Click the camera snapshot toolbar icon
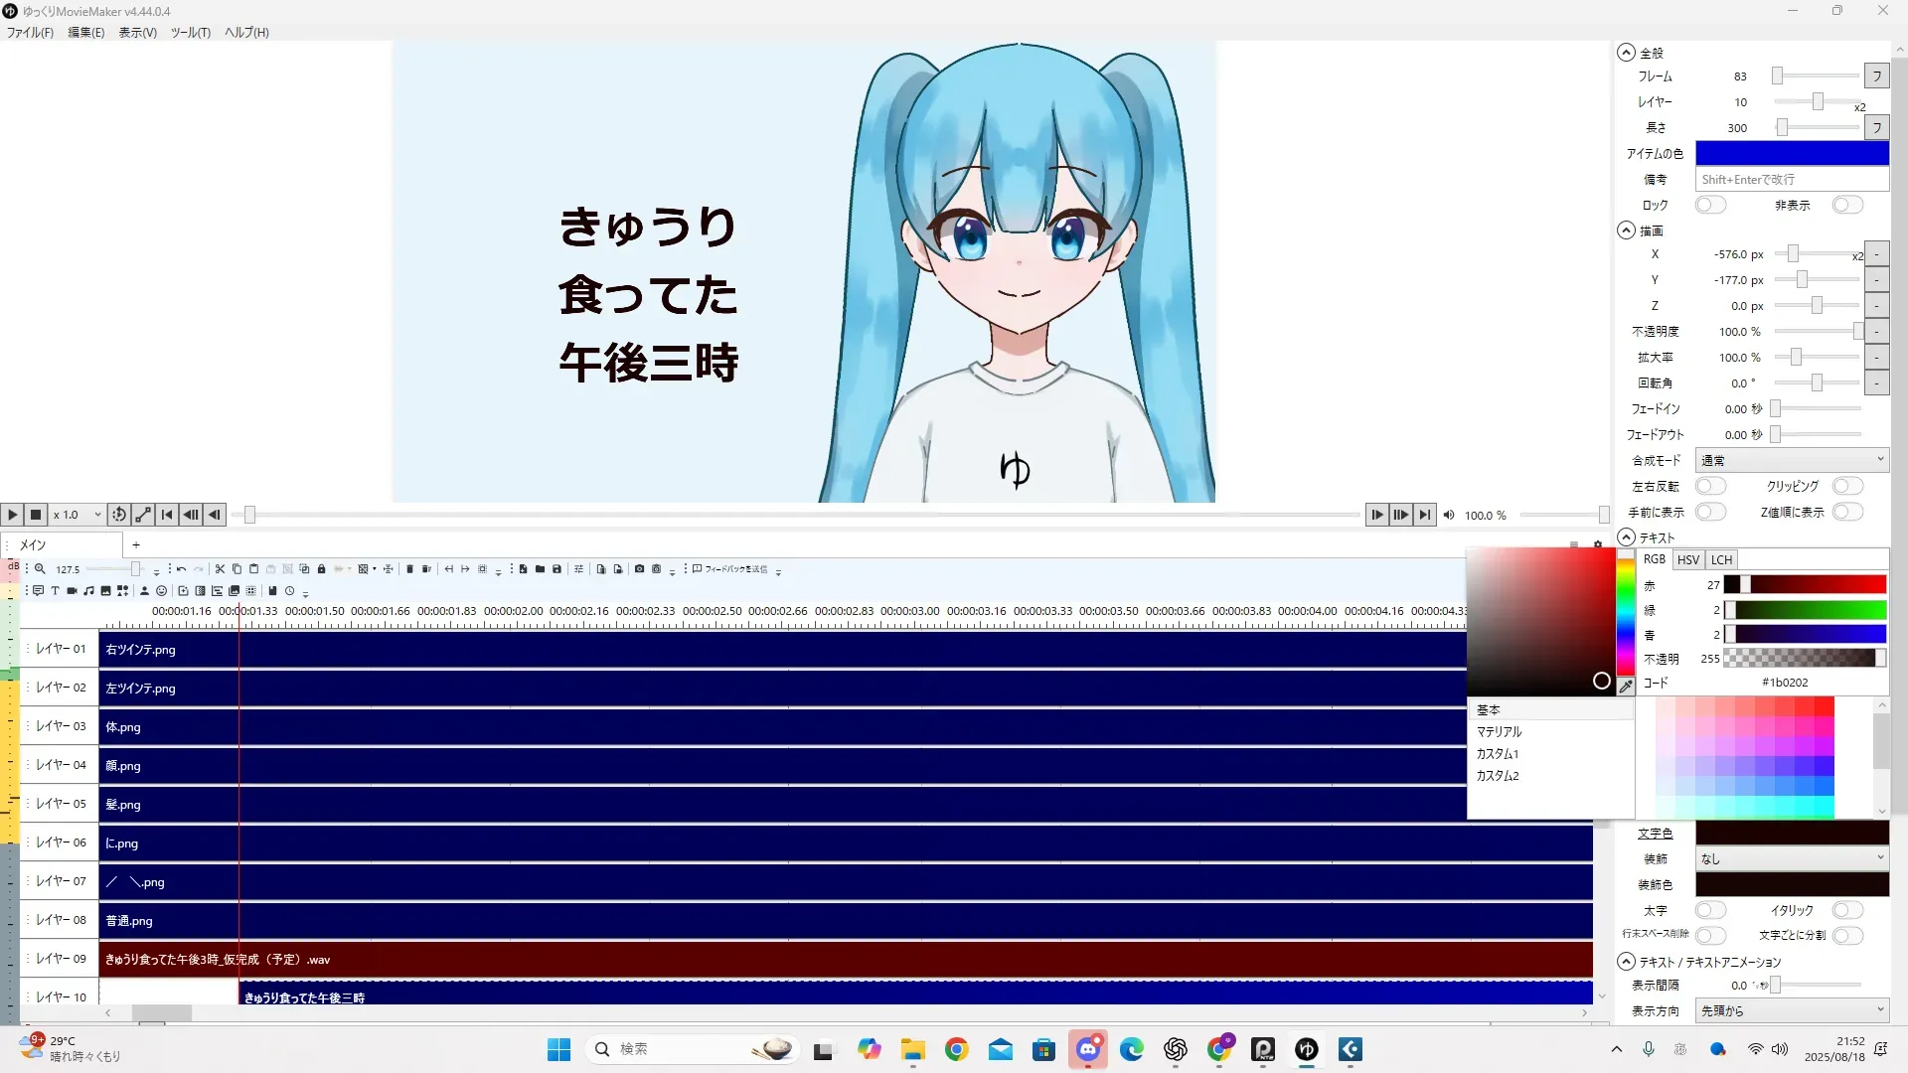Image resolution: width=1908 pixels, height=1073 pixels. click(639, 569)
